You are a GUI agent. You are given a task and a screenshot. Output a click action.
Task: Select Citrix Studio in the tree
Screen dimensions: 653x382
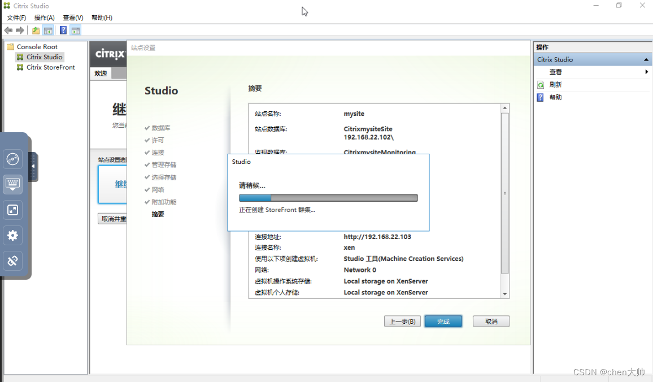pyautogui.click(x=44, y=57)
